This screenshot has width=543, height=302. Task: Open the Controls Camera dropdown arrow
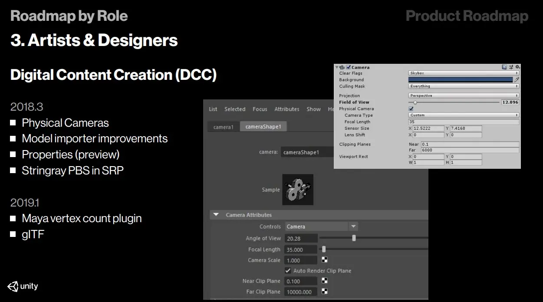click(353, 226)
